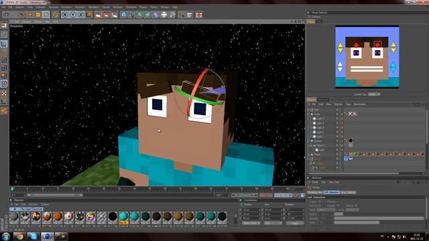This screenshot has height=241, width=429.
Task: Enable Light 5 via its red cross
Action: pyautogui.click(x=342, y=118)
